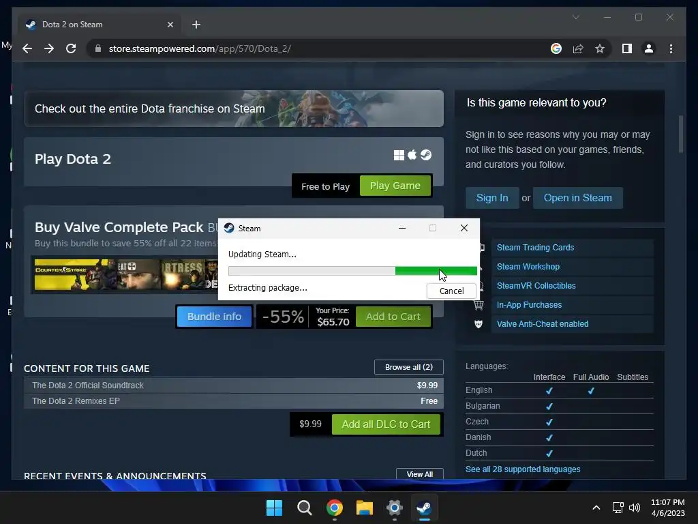Show hidden system tray icons

click(x=596, y=508)
